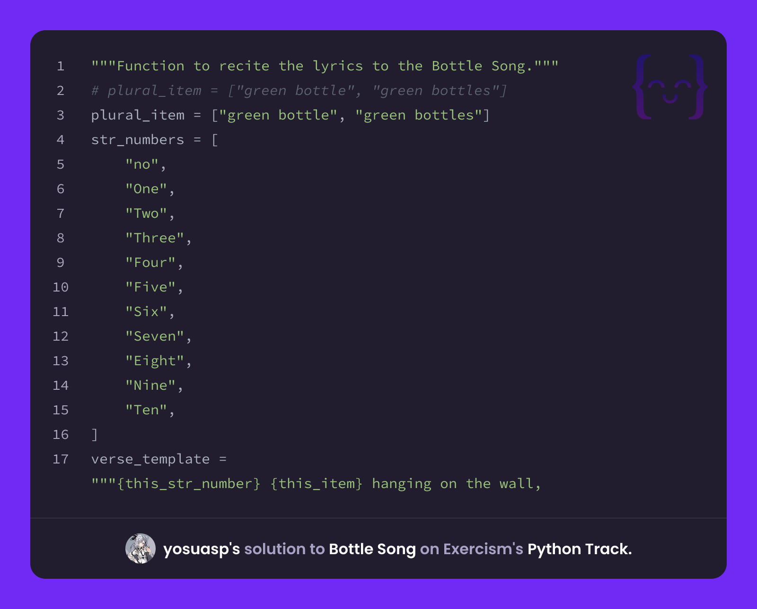Click line number 1
This screenshot has width=757, height=609.
[61, 66]
